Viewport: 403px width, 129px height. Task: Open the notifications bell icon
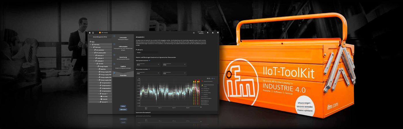207,33
